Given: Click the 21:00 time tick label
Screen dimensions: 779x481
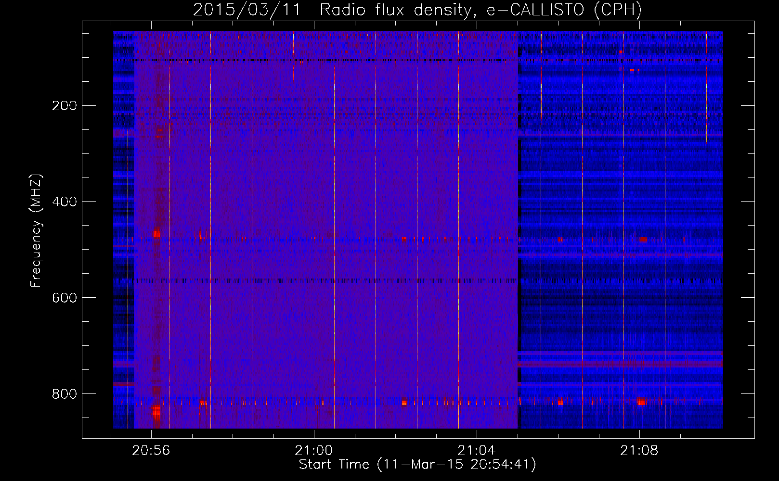Looking at the screenshot, I should (x=314, y=451).
